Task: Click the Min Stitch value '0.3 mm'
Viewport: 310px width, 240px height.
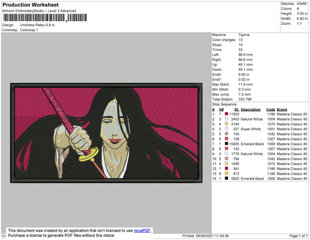Action: point(244,89)
